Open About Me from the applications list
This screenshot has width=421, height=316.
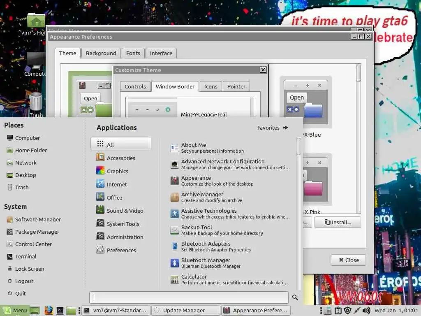[x=230, y=148]
